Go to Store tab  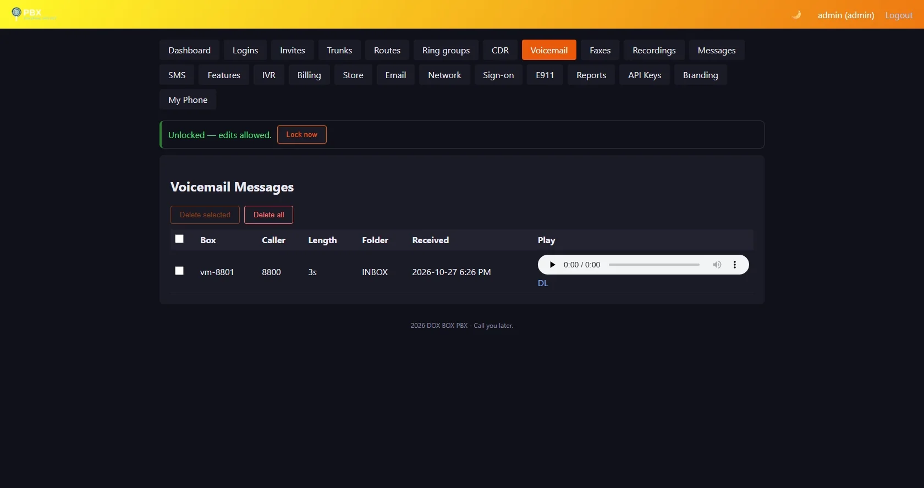[x=353, y=75]
